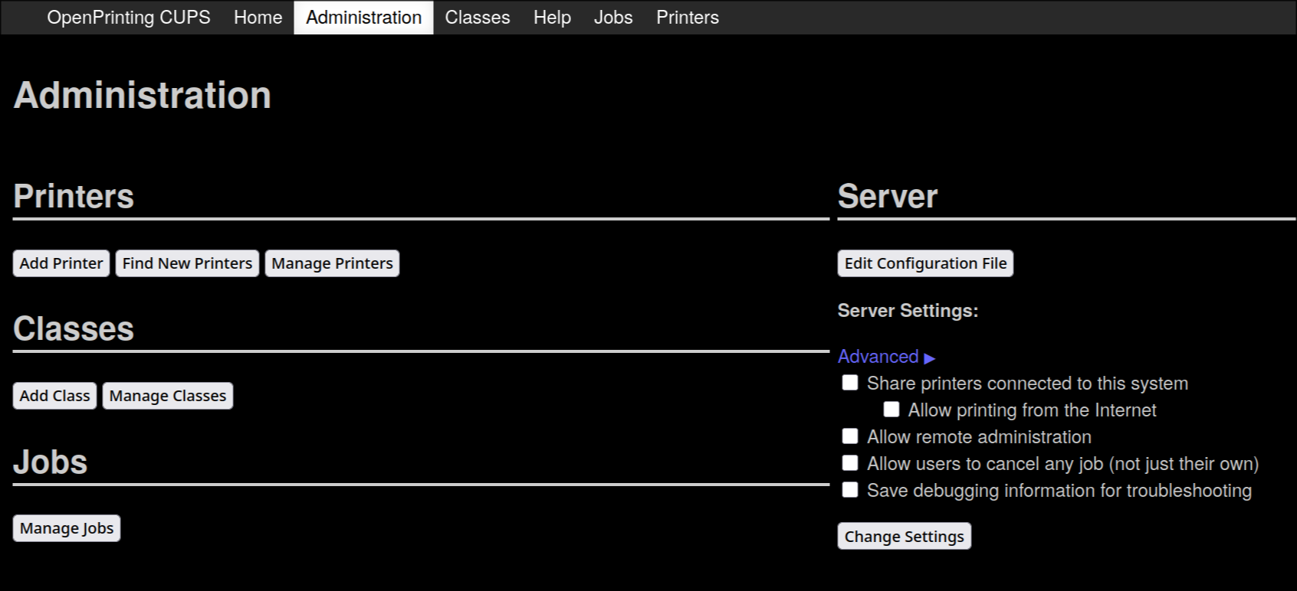Image resolution: width=1297 pixels, height=591 pixels.
Task: Click Find New Printers button
Action: pyautogui.click(x=187, y=263)
